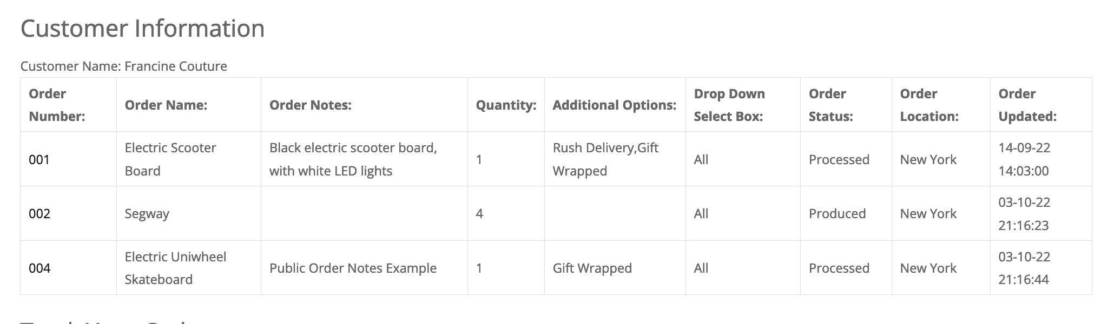The width and height of the screenshot is (1108, 324).
Task: Click order number 001
Action: click(39, 160)
